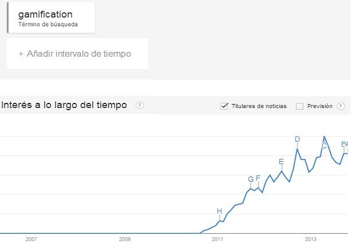Viewport: 352px width, 244px height.
Task: Click the 2009 label on the time axis
Action: pos(124,238)
